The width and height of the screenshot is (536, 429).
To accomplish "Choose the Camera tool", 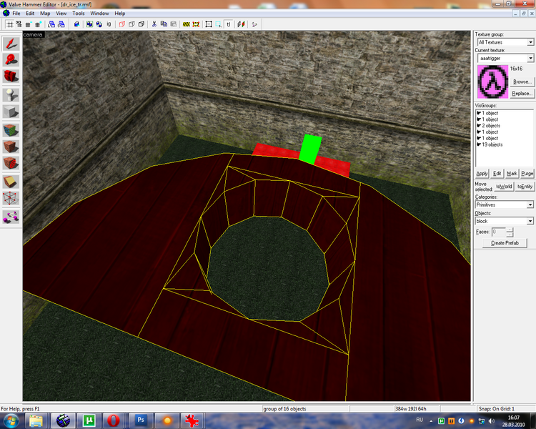I will 11,76.
